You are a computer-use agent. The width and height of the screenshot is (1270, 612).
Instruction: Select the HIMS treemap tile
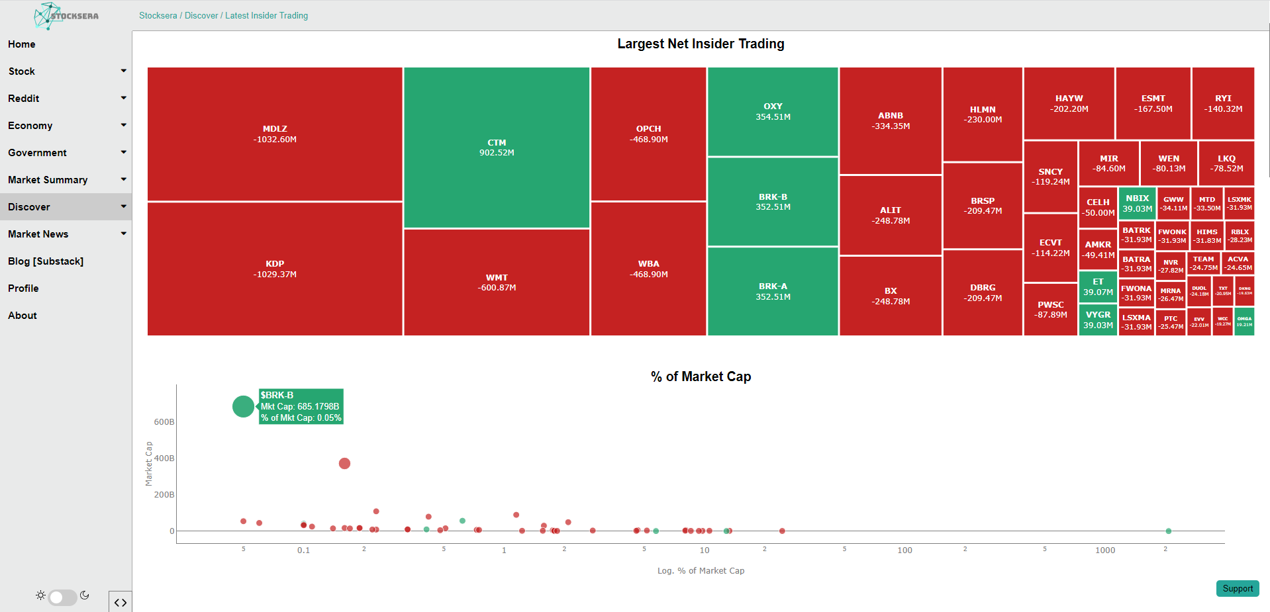(1207, 236)
